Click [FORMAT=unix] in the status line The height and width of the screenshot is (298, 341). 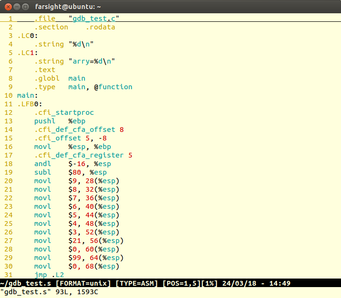83,283
